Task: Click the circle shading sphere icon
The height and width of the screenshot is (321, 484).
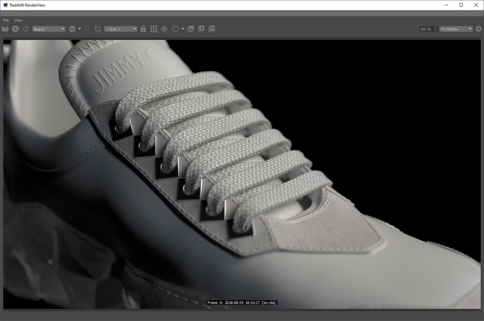Action: click(176, 29)
